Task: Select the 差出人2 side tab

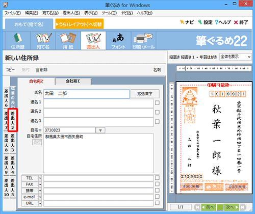Action: pyautogui.click(x=13, y=120)
